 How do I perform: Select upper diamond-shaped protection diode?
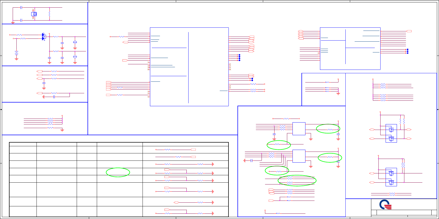[x=75, y=42]
